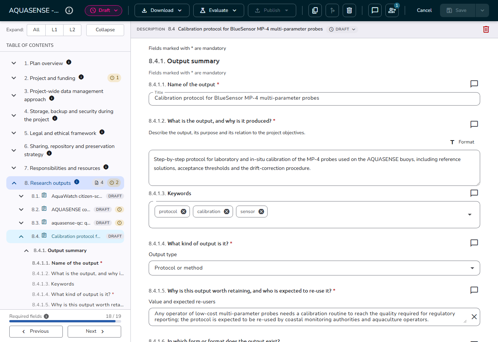
Task: Remove the 'protocol' keyword chip
Action: [184, 212]
